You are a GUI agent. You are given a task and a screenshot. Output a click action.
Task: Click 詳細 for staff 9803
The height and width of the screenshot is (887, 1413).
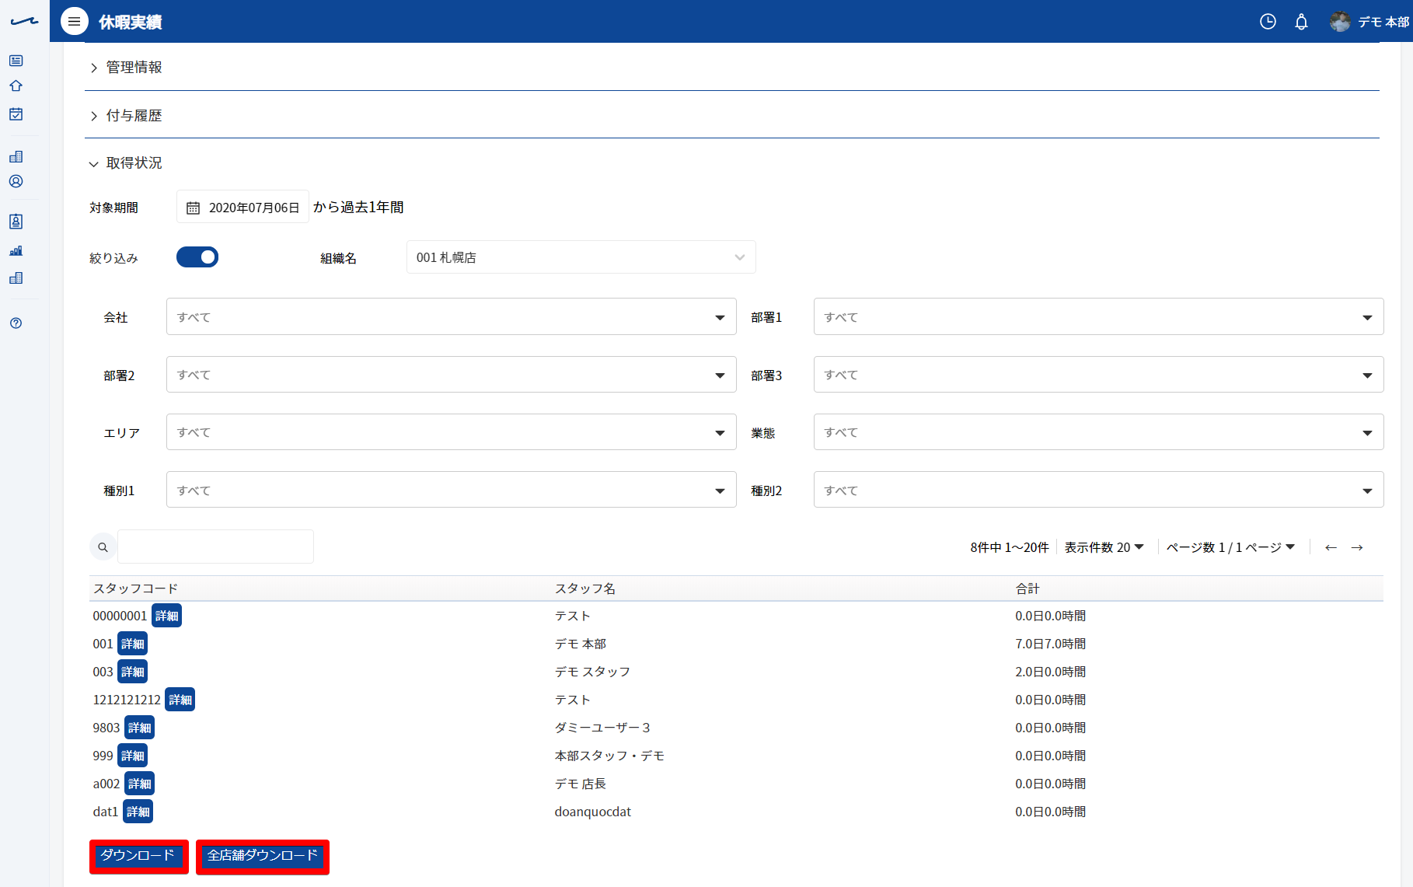(x=139, y=728)
